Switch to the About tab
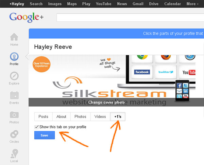 61,116
